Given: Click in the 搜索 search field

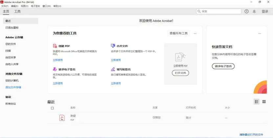Looking at the screenshot, I should coord(219,11).
